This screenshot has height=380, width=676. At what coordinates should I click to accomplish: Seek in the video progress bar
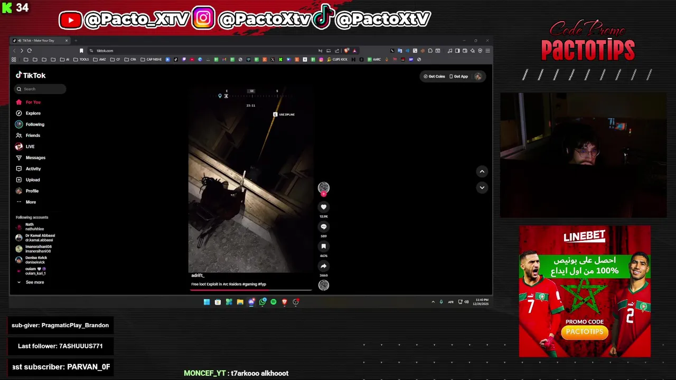point(251,290)
